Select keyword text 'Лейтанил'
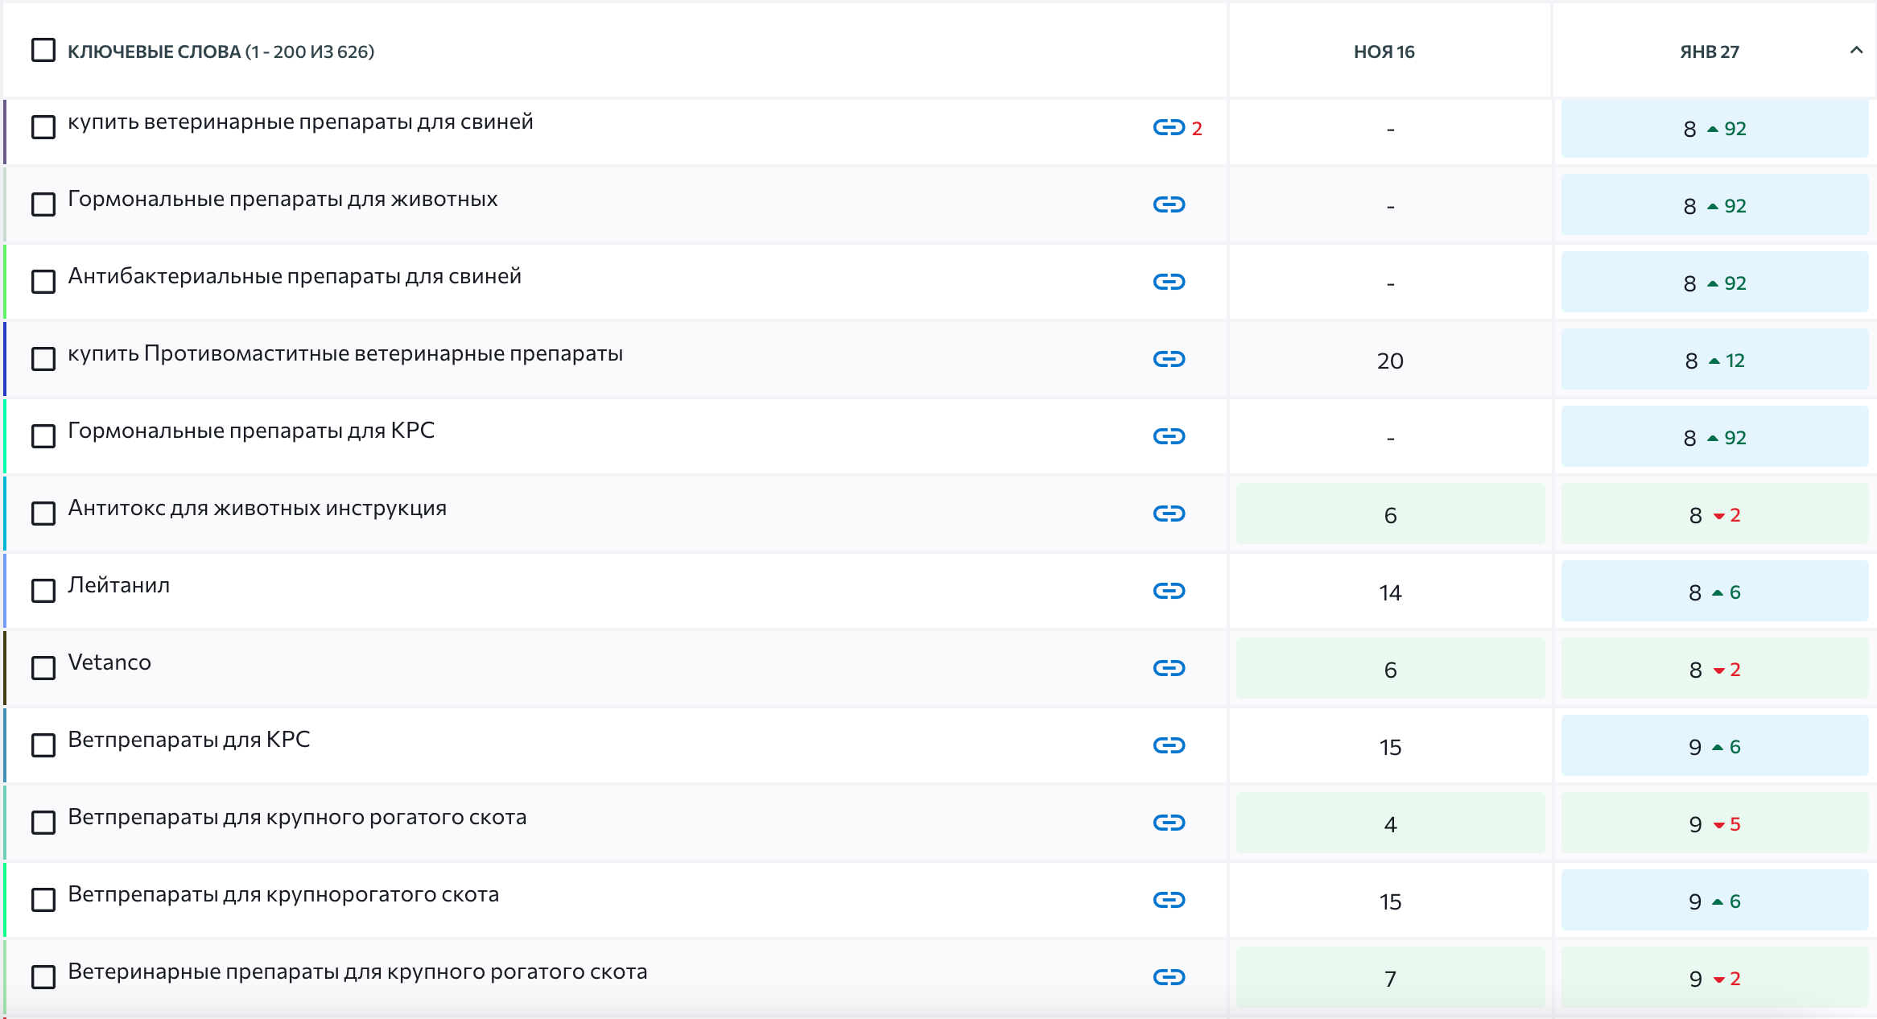 [118, 585]
